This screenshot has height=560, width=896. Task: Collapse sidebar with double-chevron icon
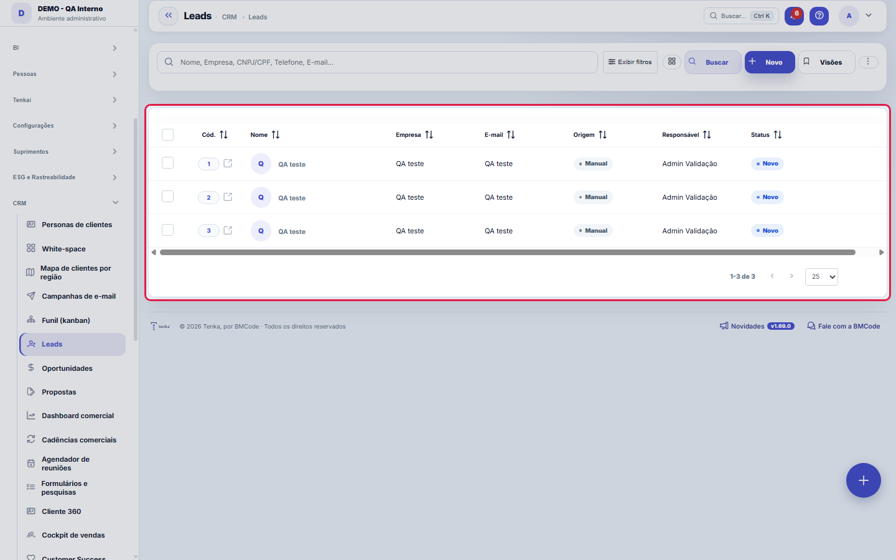[x=168, y=16]
